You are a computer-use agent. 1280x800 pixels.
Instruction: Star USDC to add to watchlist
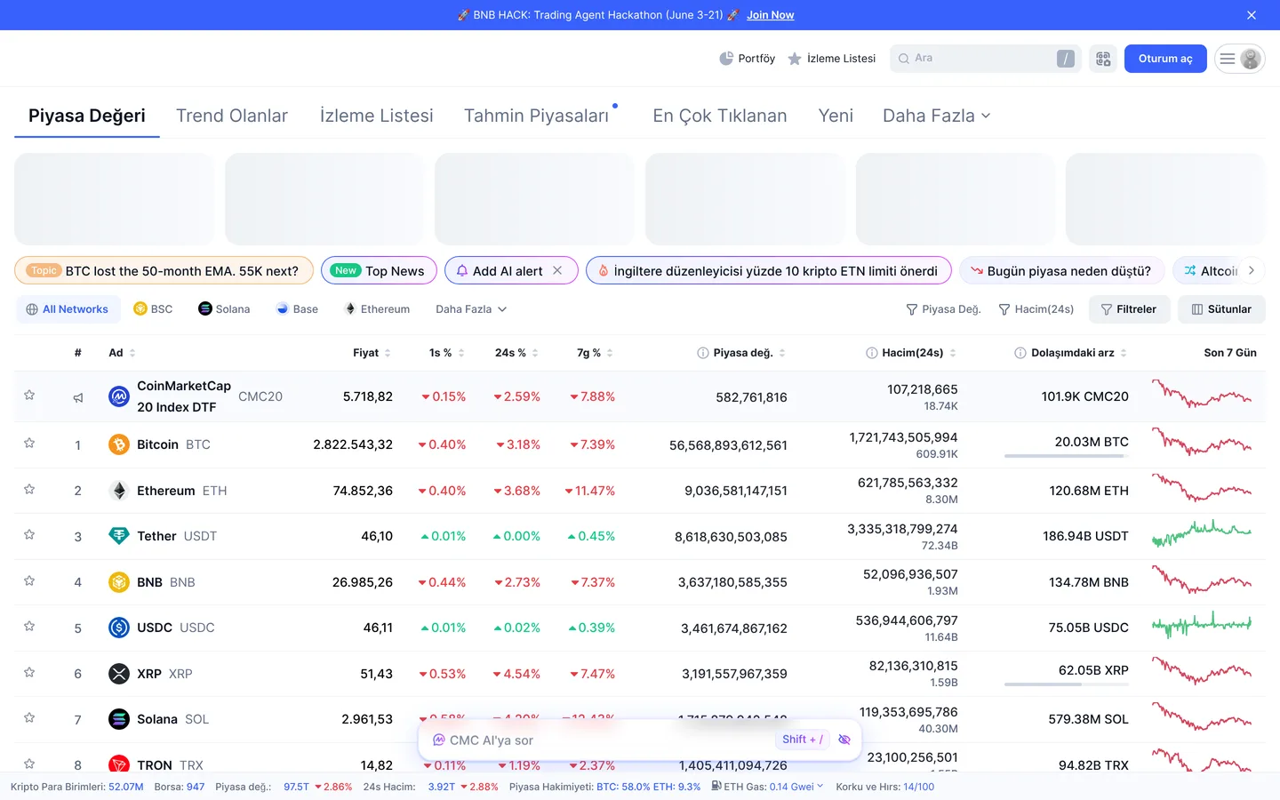(29, 626)
